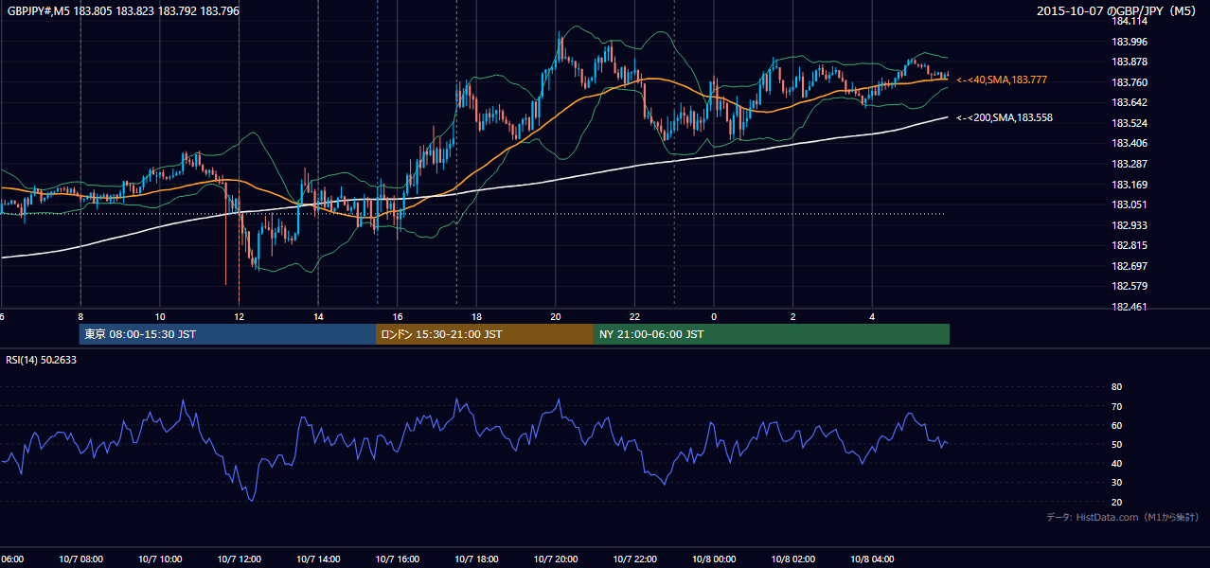Click bottom time label 10/7 16:00

tap(398, 559)
